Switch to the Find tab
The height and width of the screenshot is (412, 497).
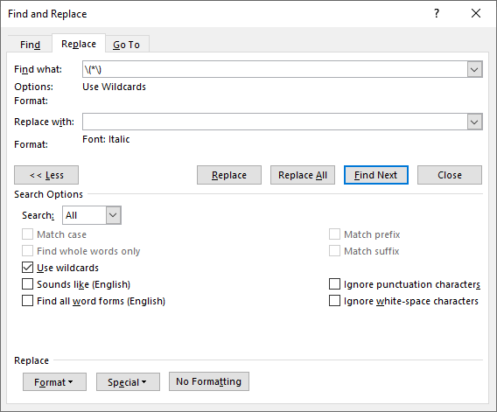click(30, 45)
